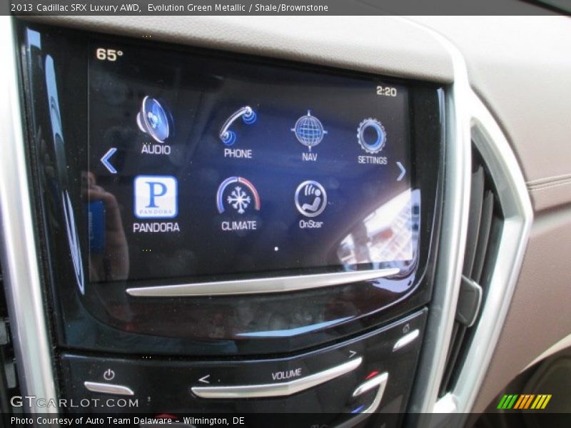Viewport: 571px width, 428px height.
Task: Open the Settings gear icon
Action: [x=372, y=136]
